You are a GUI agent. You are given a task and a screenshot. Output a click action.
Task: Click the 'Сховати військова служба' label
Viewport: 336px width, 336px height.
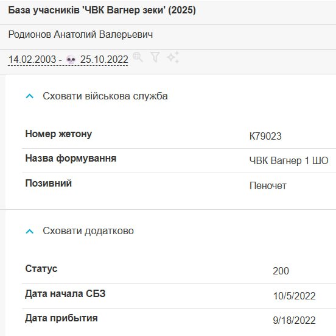point(105,96)
